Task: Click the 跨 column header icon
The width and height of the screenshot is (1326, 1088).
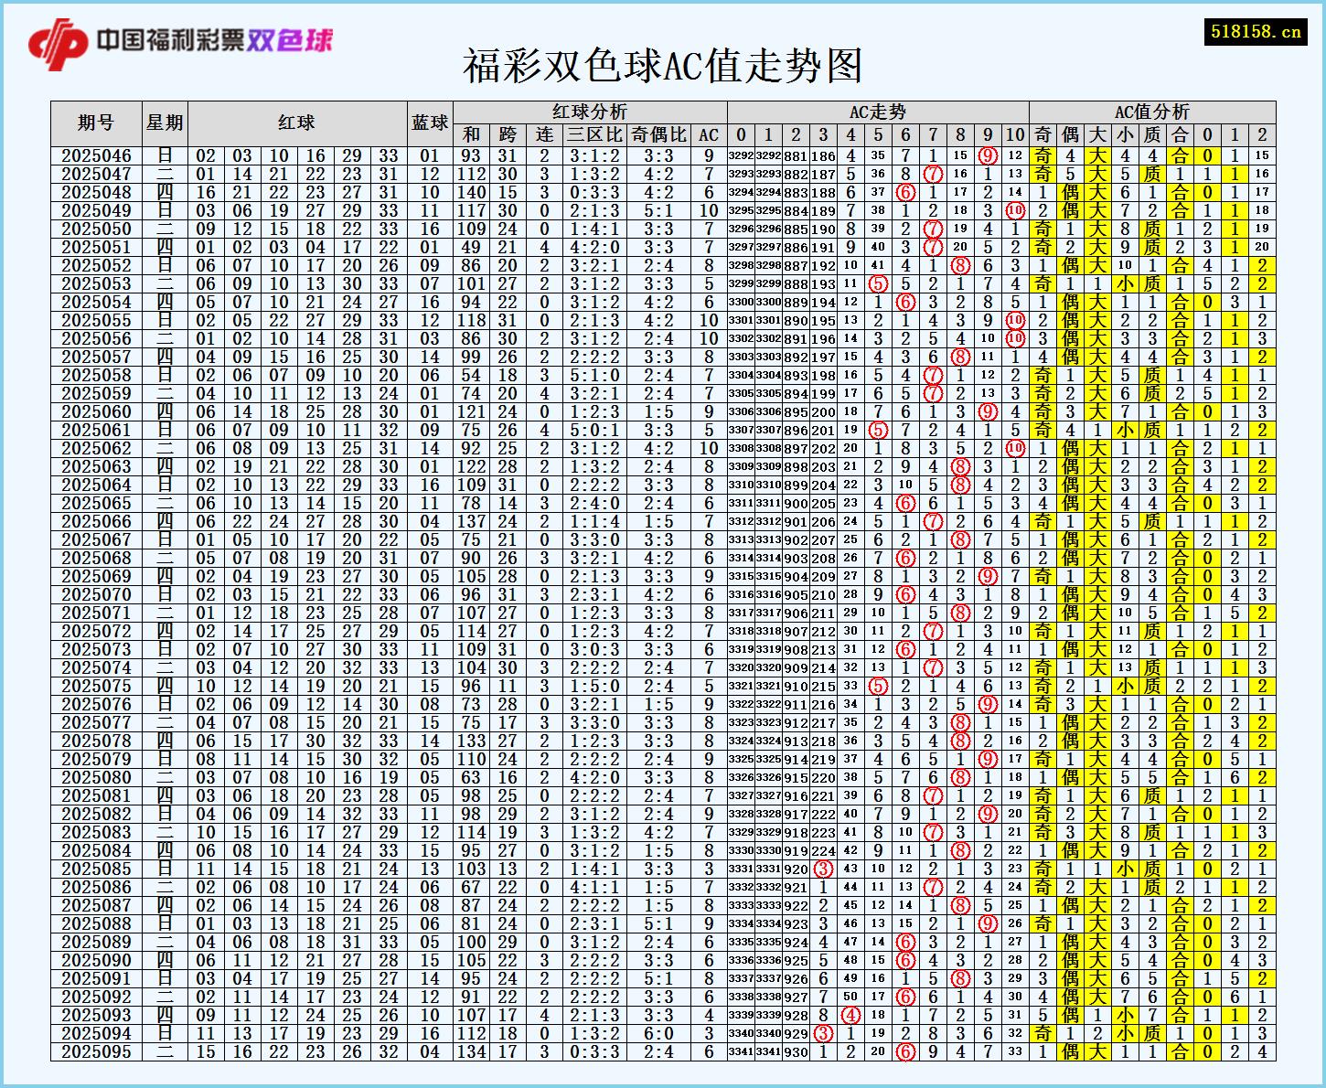Action: pos(506,134)
